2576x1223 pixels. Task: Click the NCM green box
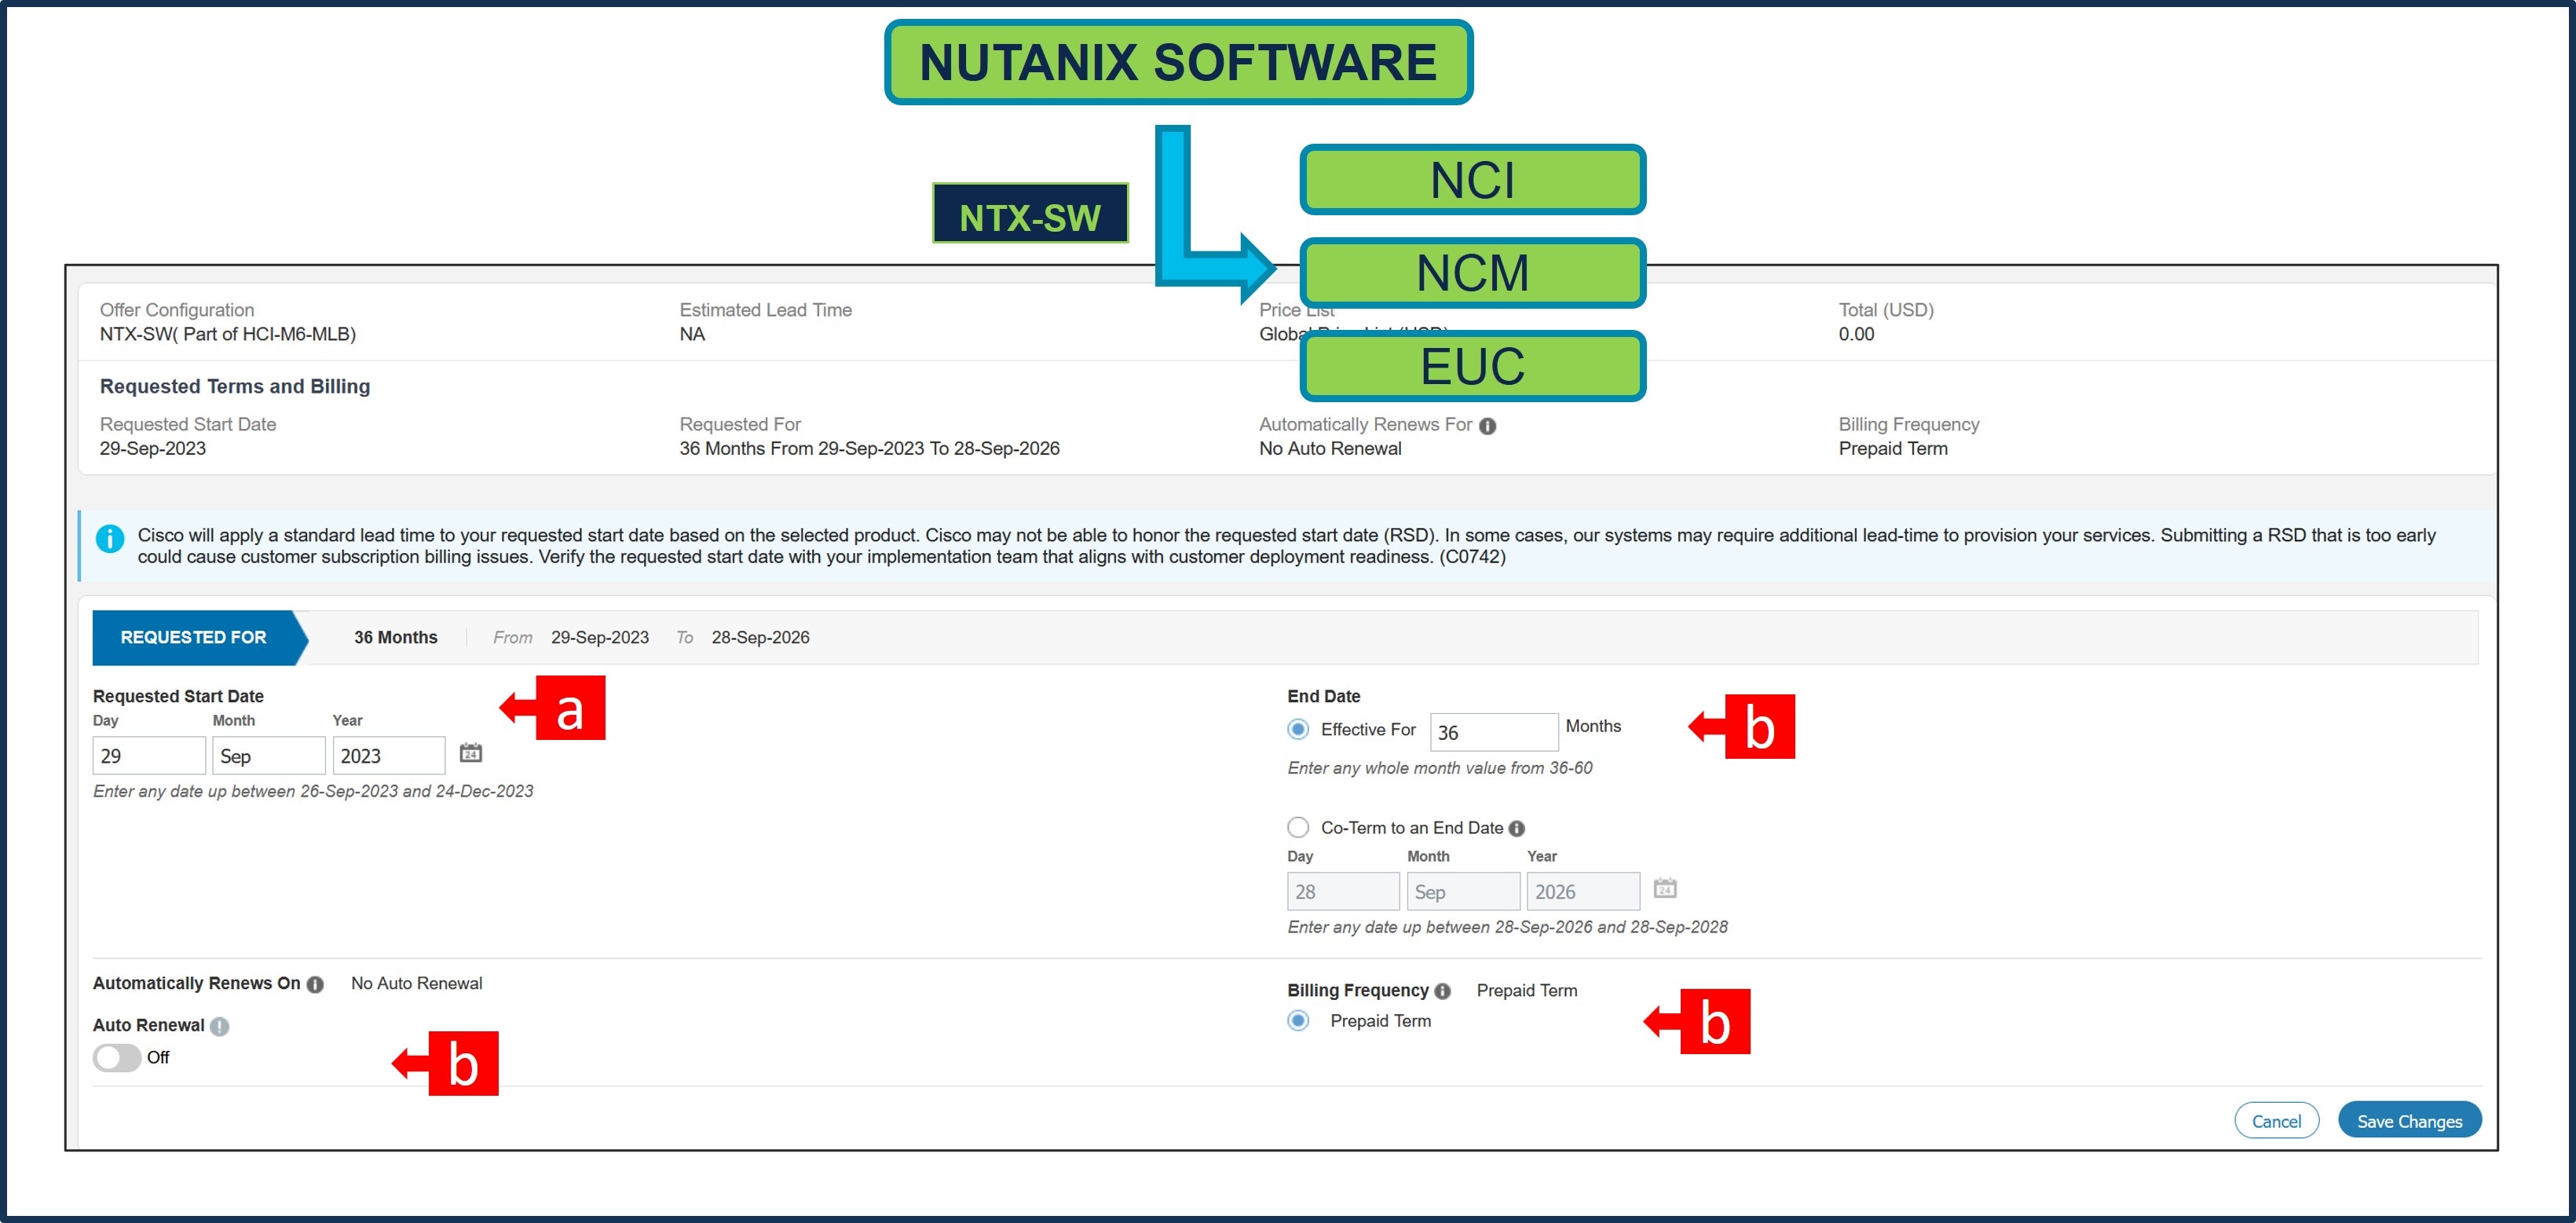pyautogui.click(x=1472, y=272)
